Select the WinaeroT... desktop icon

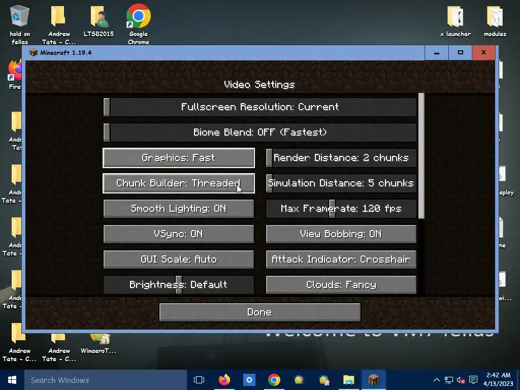point(99,343)
